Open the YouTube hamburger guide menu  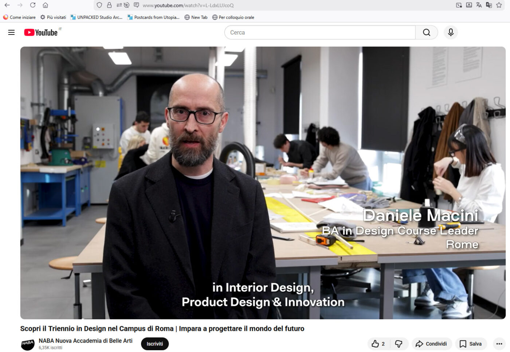coord(11,32)
